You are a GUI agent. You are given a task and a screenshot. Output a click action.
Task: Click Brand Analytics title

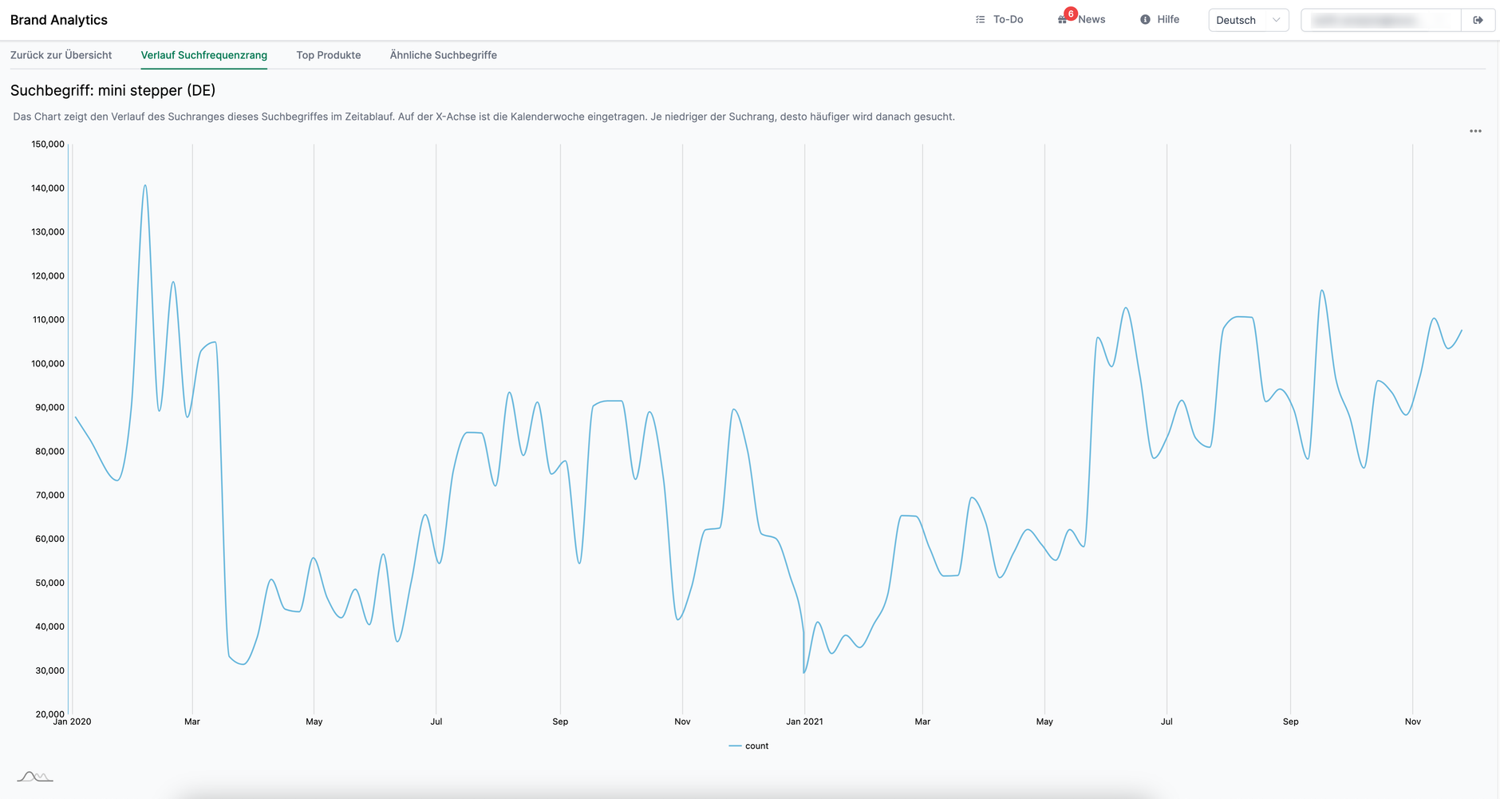tap(59, 20)
